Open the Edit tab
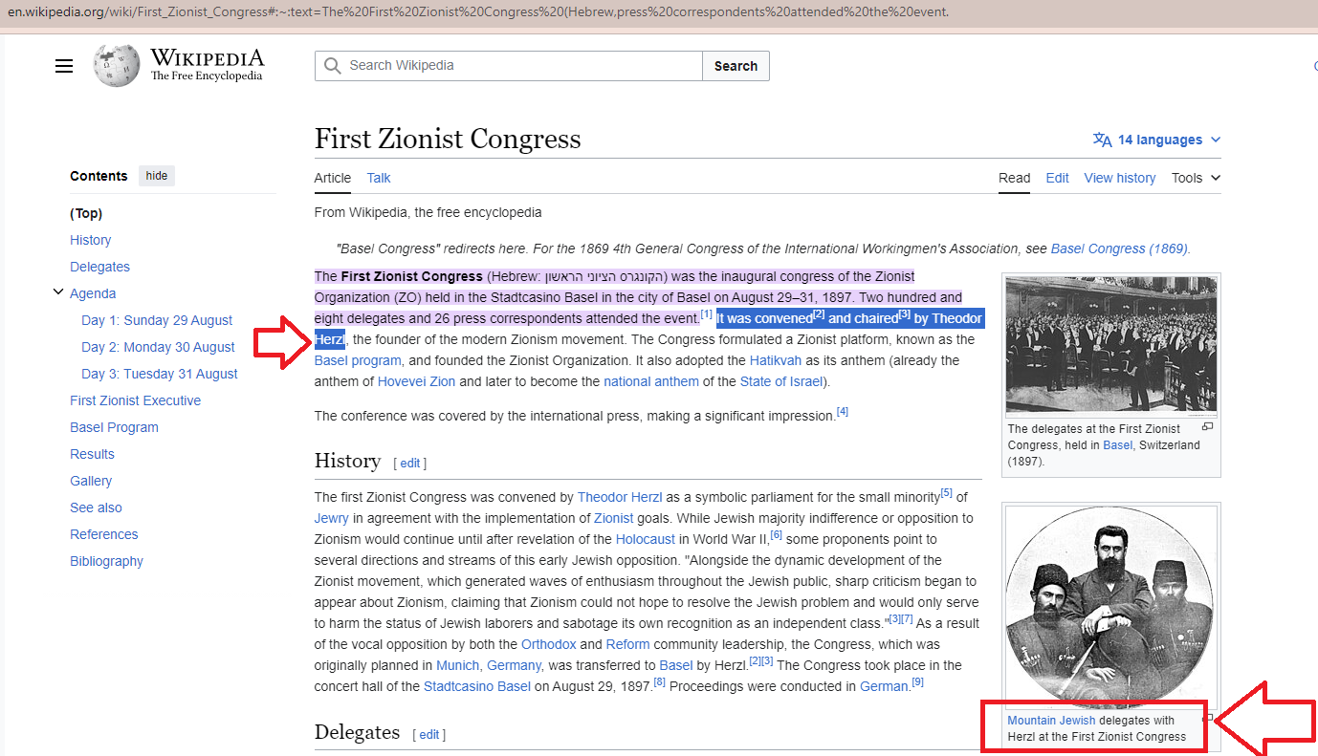 click(1057, 178)
